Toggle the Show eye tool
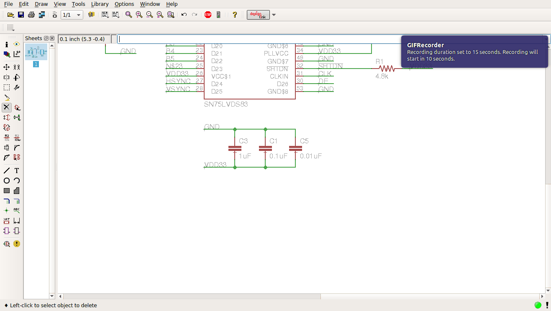 point(17,44)
